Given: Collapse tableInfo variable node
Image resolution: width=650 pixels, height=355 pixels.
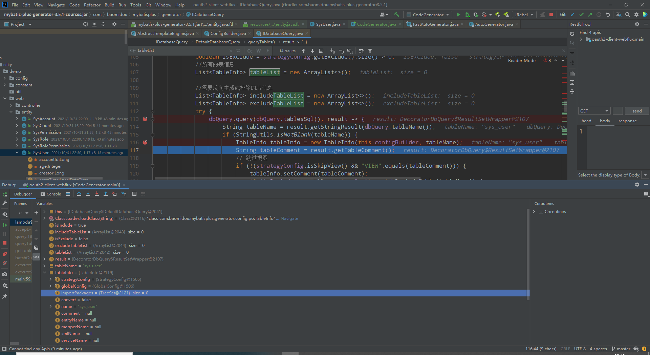Looking at the screenshot, I should coord(44,273).
